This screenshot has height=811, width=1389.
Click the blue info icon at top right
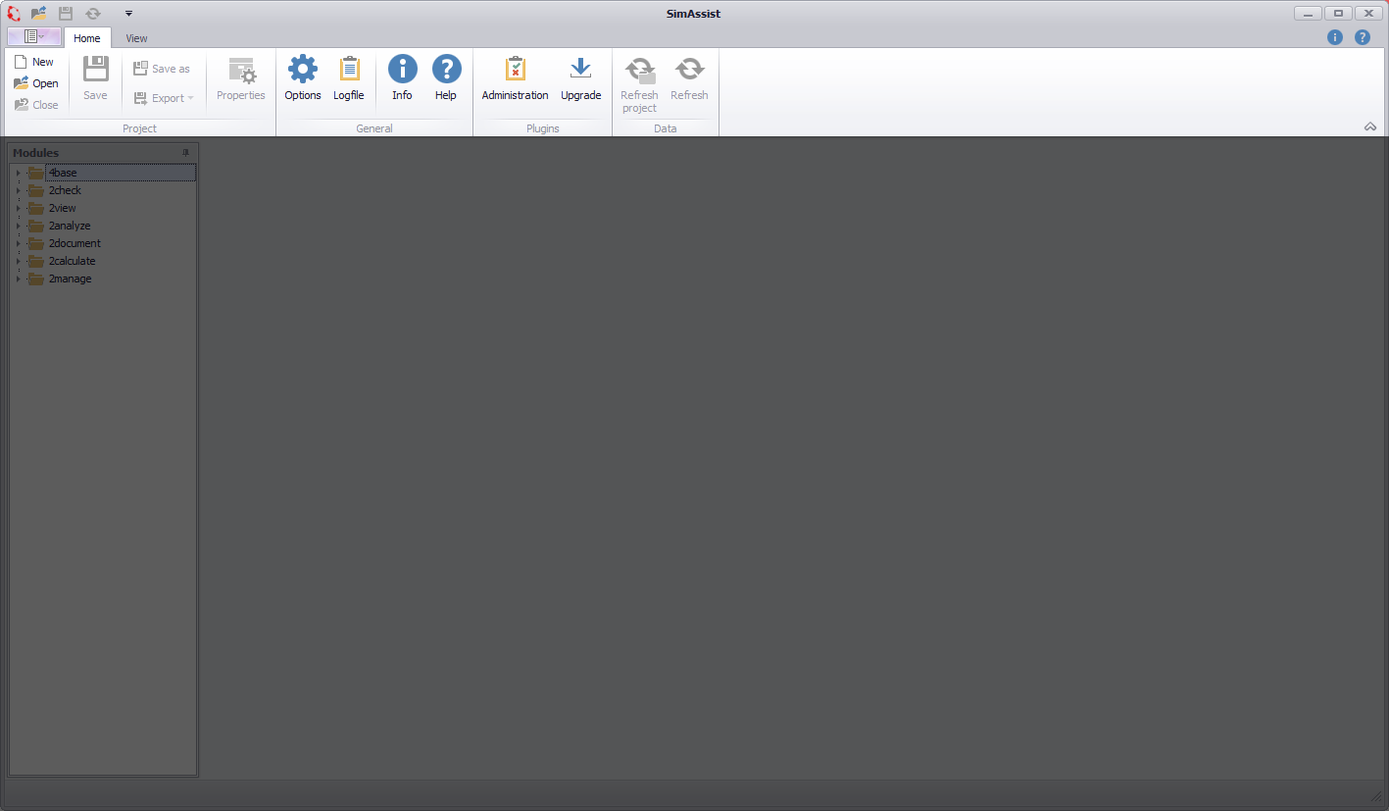coord(1334,37)
